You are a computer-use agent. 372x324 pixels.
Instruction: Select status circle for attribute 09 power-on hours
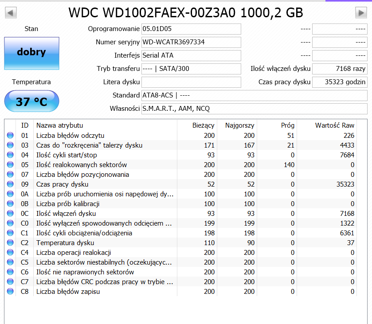10,184
